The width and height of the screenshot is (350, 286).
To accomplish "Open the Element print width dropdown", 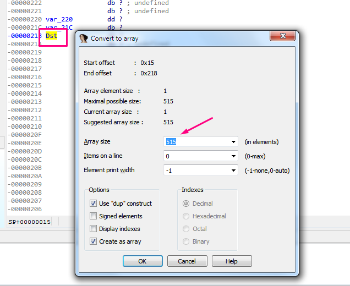I will coord(233,170).
